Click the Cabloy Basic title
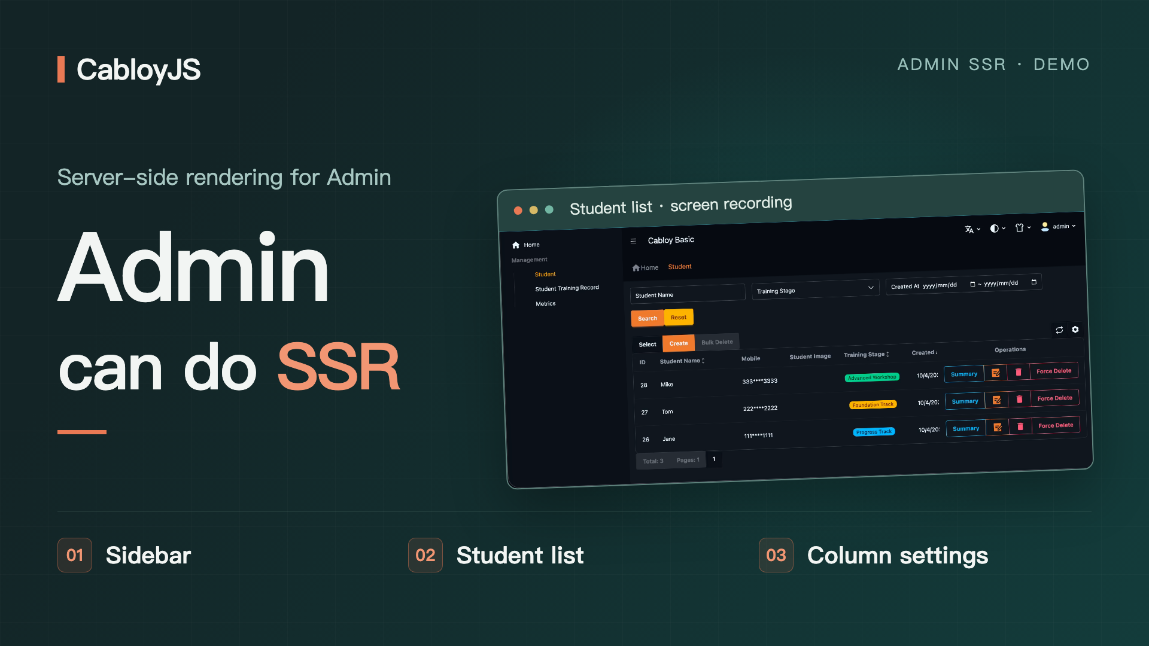Screen dimensions: 1149x646 [671, 240]
